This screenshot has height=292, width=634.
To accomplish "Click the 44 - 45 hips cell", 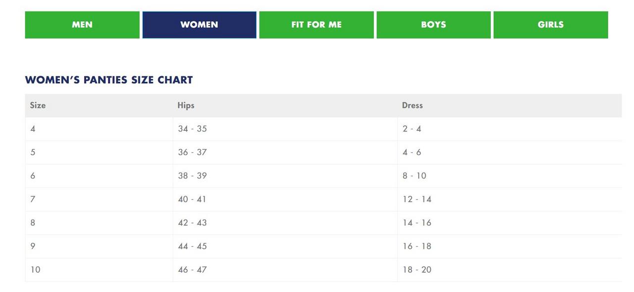I will 285,246.
